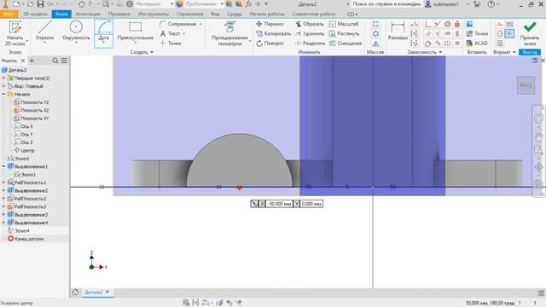Expand Вид: Главный tree node
The image size is (546, 307).
[3, 86]
